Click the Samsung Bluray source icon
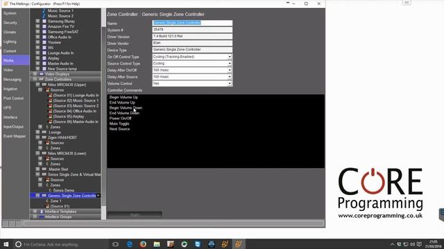 click(x=44, y=21)
